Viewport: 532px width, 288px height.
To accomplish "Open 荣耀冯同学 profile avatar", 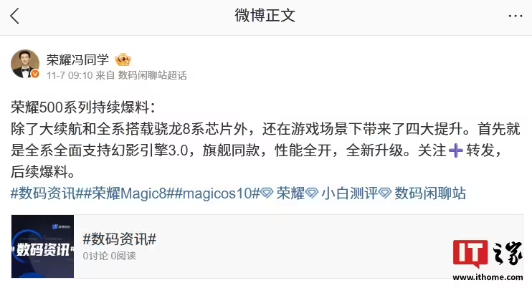I will 25,64.
